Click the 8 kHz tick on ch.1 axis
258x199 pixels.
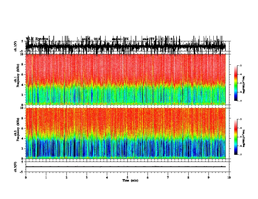(22, 64)
